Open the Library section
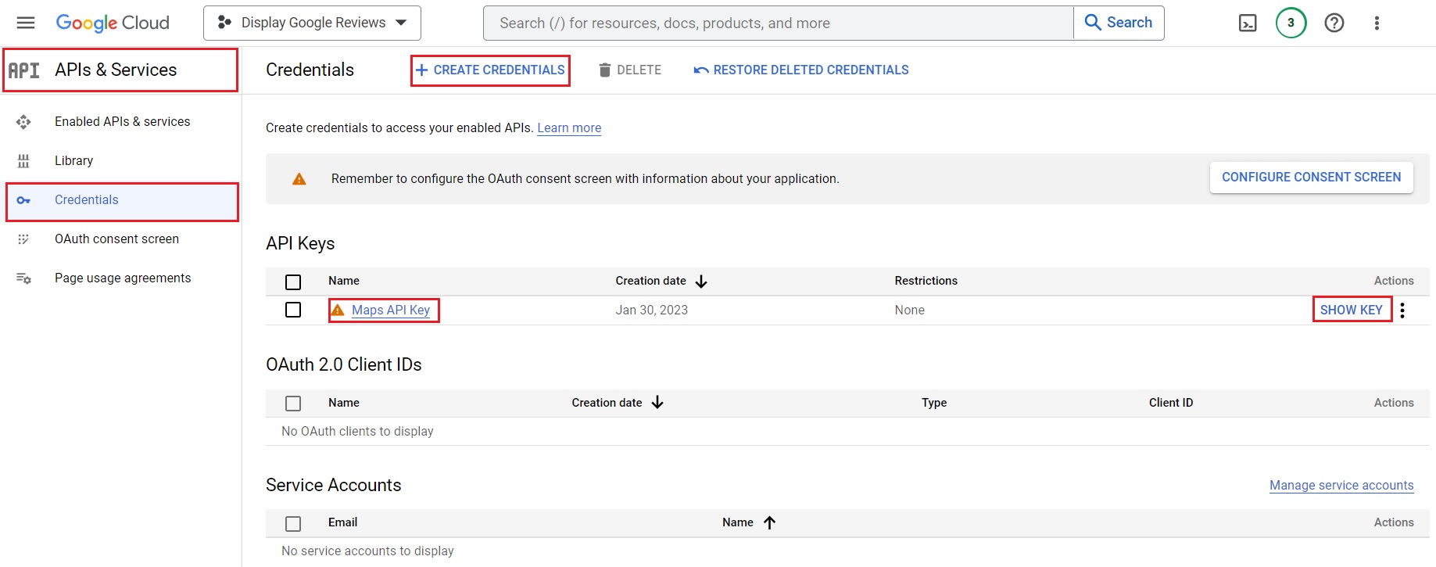 click(x=73, y=160)
